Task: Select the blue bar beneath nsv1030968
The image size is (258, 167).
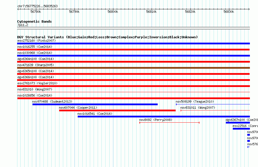Action: click(133, 56)
